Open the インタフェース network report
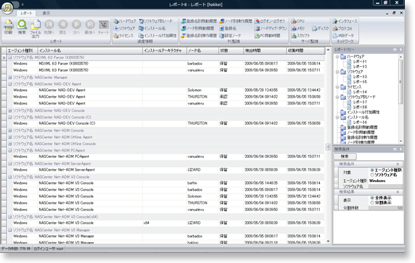The width and height of the screenshot is (415, 263). click(x=345, y=21)
